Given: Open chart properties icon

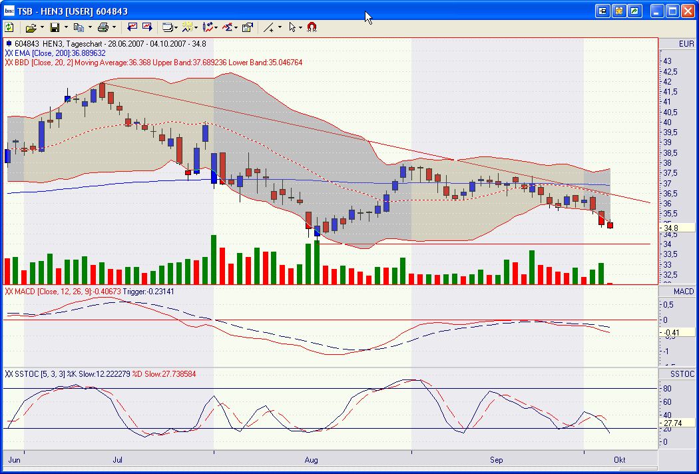Looking at the screenshot, I should pos(248,28).
